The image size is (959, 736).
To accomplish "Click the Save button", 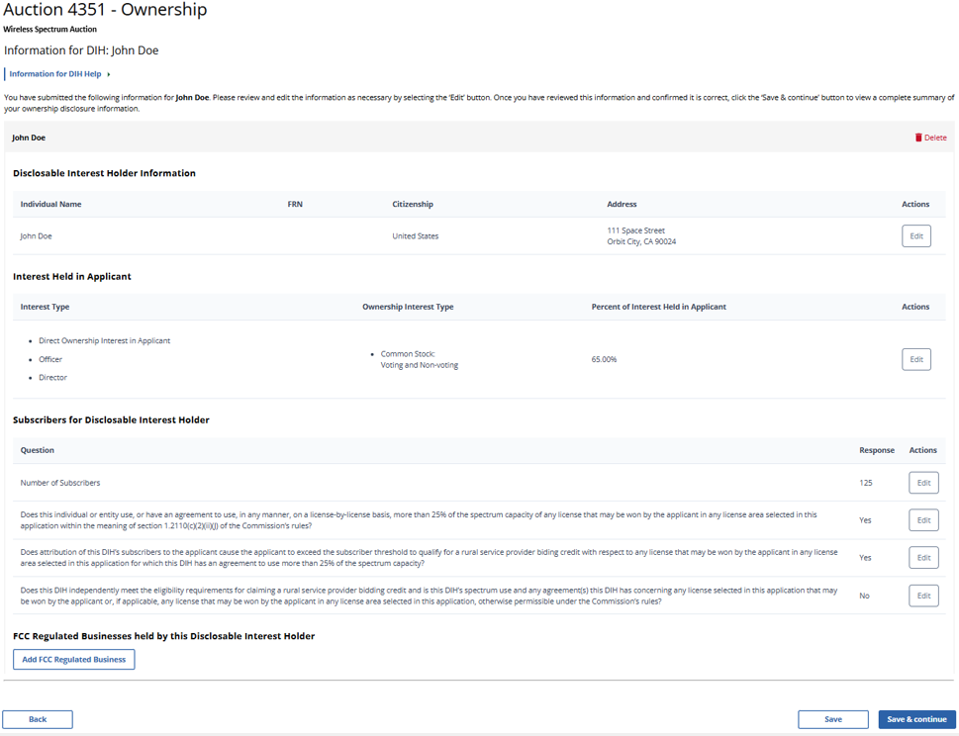I will (832, 719).
